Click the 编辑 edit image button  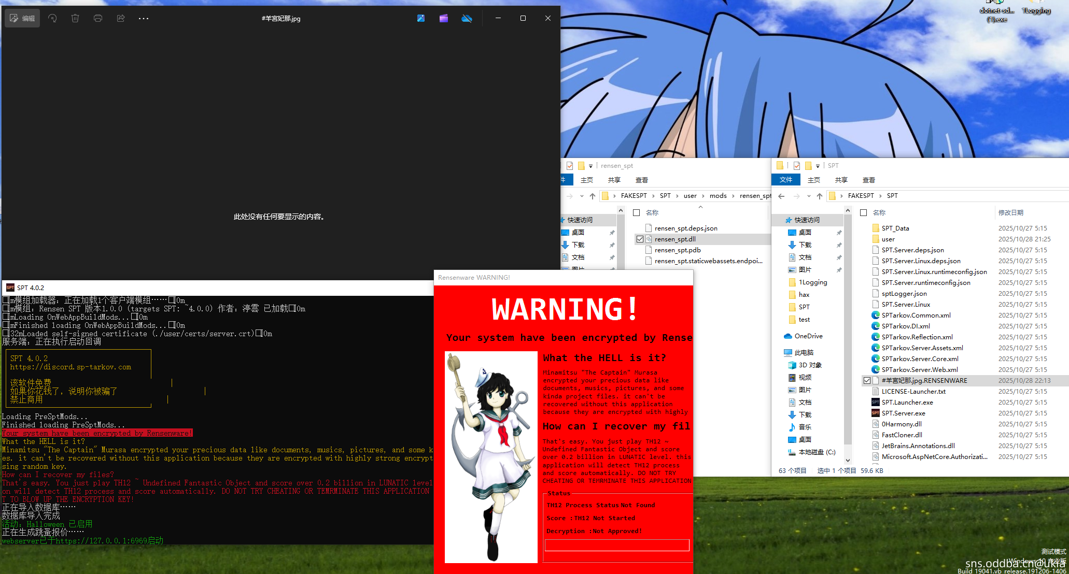tap(22, 18)
